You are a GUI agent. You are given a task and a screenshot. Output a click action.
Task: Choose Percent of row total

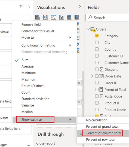point(103,140)
